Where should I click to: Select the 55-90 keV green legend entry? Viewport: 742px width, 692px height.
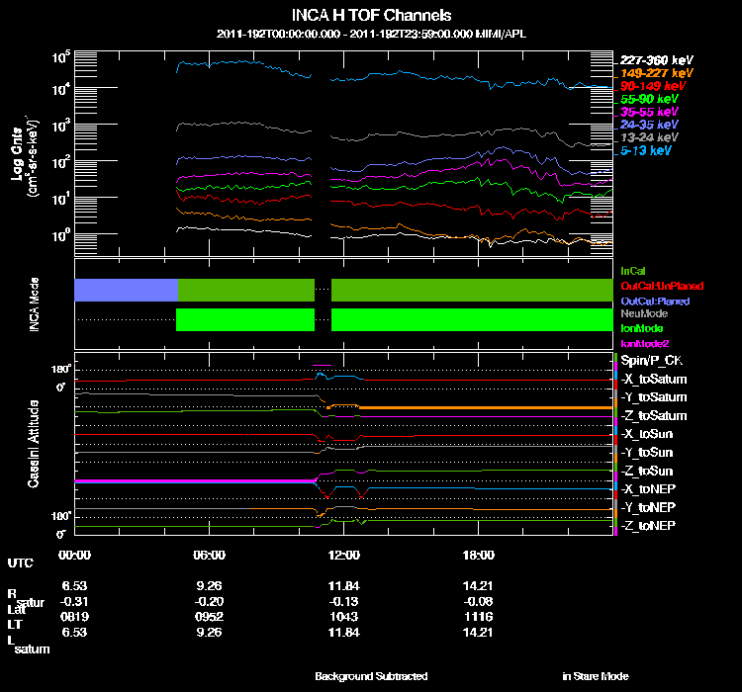tap(649, 99)
